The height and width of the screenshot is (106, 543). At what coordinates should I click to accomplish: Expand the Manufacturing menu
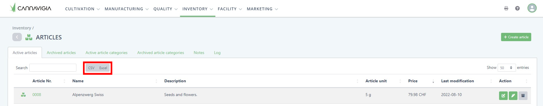click(127, 9)
